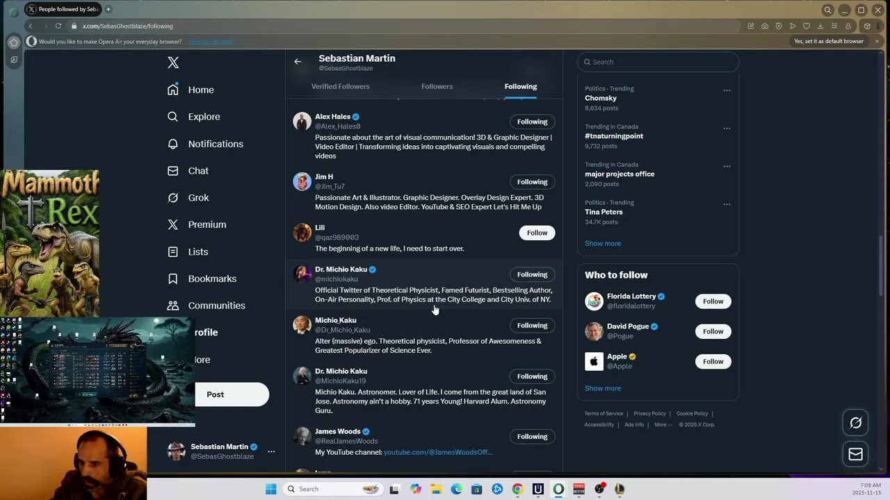Open the extensions cube icon
Image resolution: width=890 pixels, height=500 pixels.
coord(867,26)
